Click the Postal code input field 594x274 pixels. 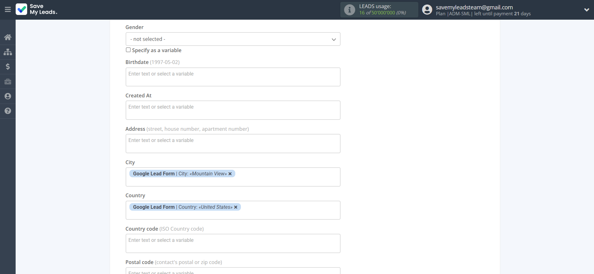[233, 271]
